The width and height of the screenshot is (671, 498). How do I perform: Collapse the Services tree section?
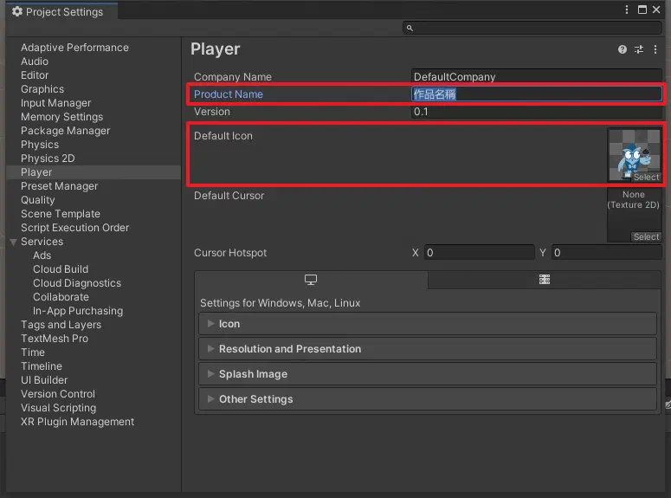(13, 242)
